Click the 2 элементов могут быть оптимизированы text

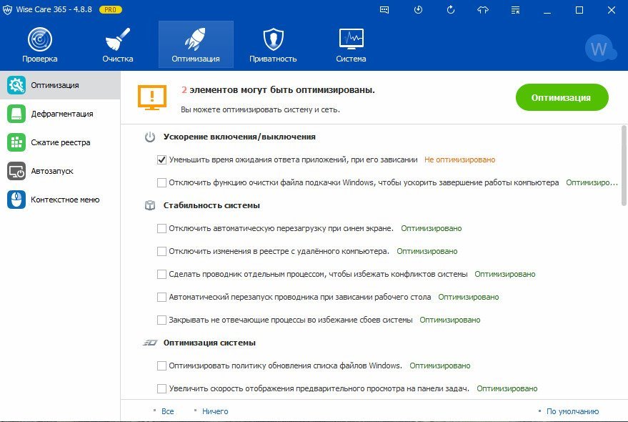pos(279,90)
